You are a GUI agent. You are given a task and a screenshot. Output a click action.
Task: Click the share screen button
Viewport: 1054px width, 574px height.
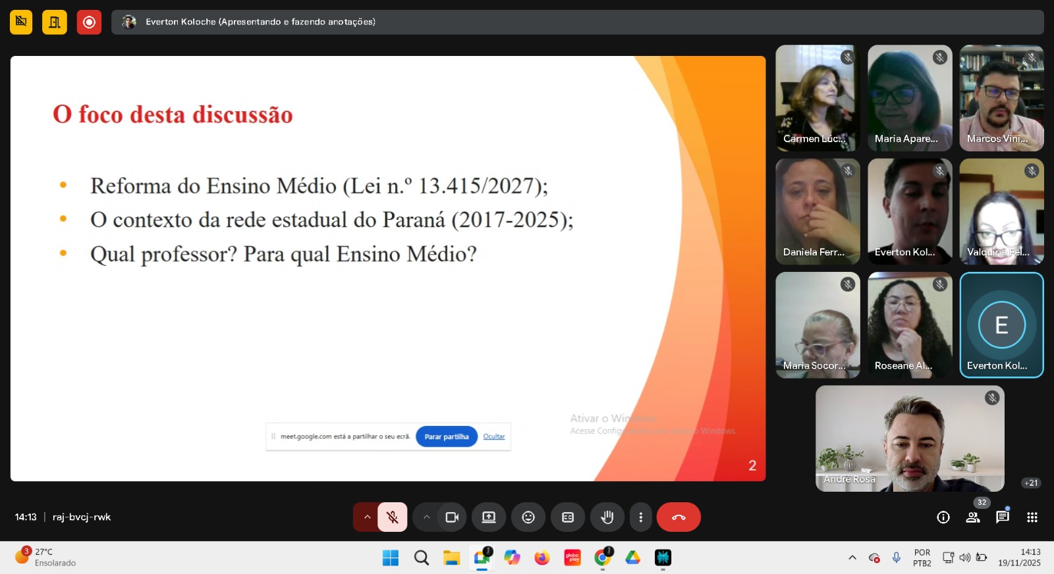coord(489,517)
